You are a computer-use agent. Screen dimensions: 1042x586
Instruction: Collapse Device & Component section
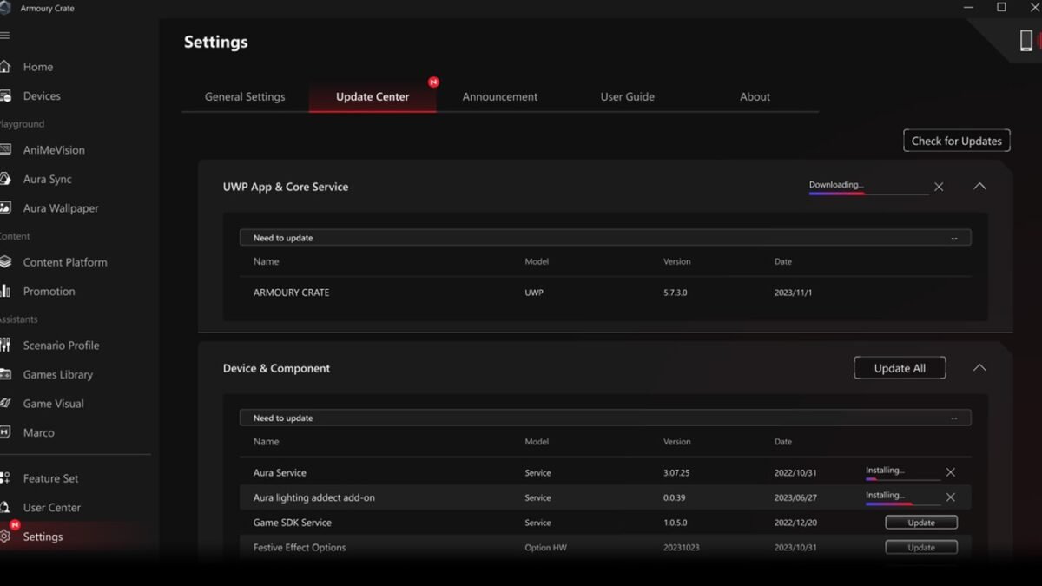tap(979, 368)
